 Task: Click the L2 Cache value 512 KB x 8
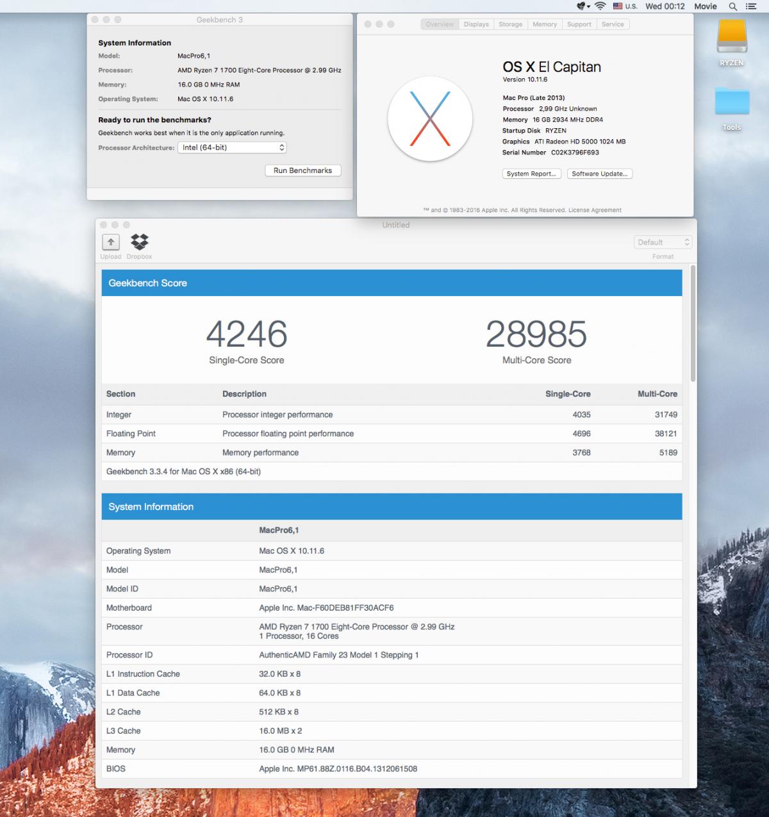279,712
